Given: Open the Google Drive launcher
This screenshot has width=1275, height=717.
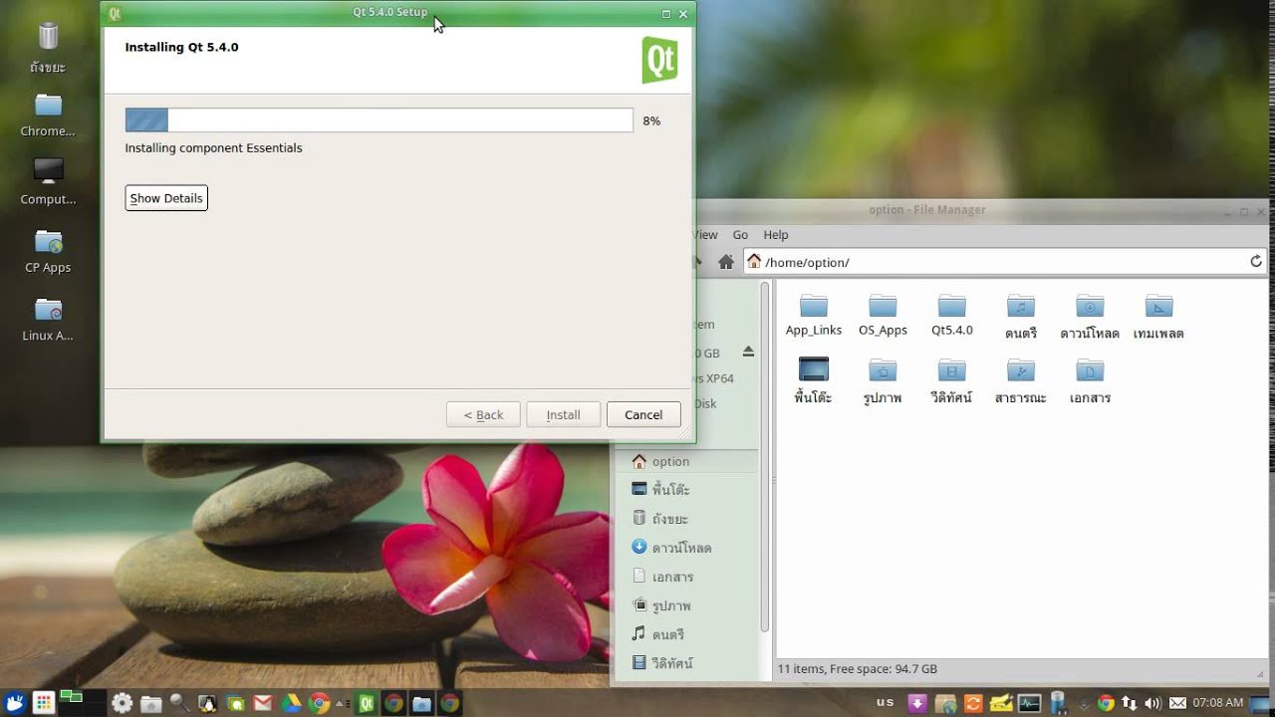Looking at the screenshot, I should tap(291, 703).
